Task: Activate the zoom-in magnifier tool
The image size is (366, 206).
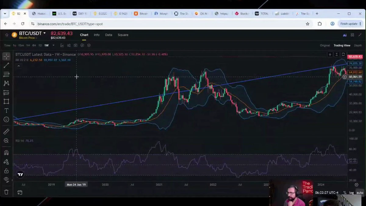Action: click(x=6, y=141)
